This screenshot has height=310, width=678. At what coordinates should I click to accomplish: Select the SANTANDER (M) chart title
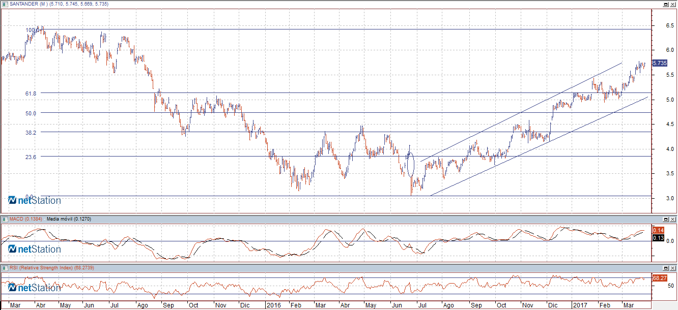click(29, 4)
